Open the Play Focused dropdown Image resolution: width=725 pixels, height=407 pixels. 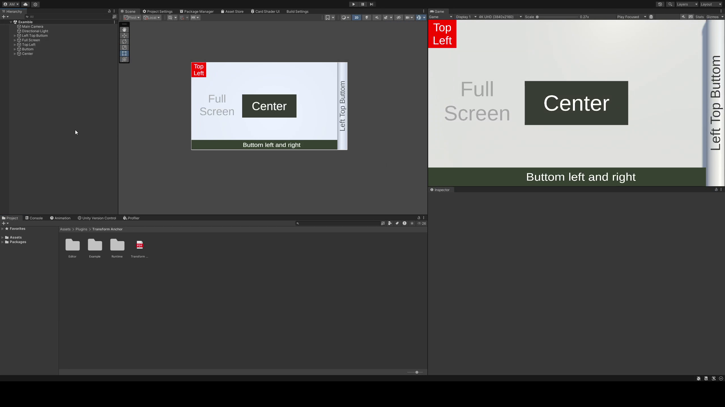632,17
